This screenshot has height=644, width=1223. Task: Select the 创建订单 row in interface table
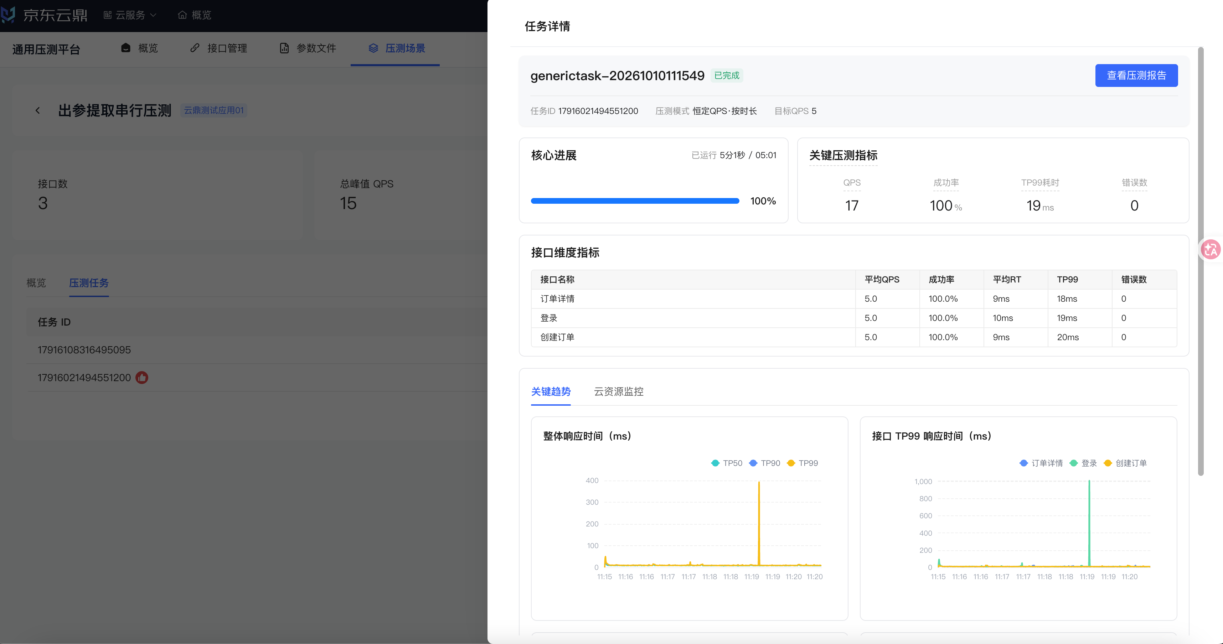pyautogui.click(x=853, y=337)
